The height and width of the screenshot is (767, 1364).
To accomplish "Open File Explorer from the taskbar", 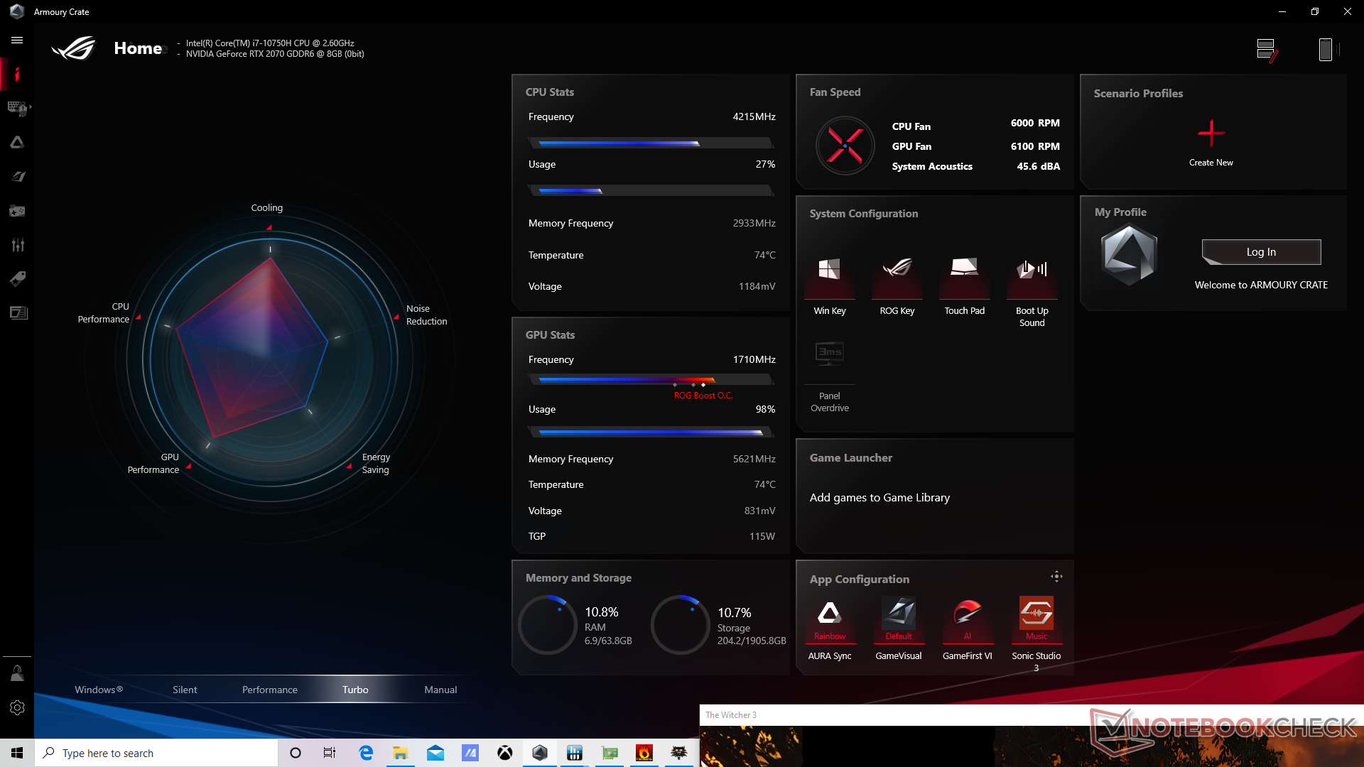I will click(x=401, y=753).
